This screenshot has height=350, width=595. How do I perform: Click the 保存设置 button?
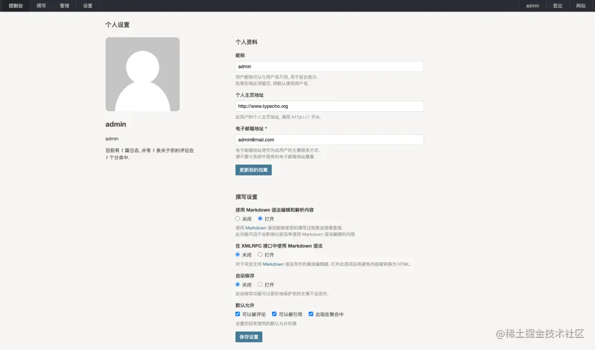click(x=248, y=337)
